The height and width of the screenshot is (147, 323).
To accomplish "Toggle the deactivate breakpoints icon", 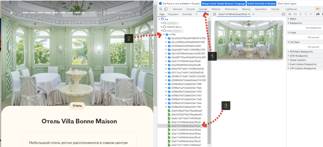I will coord(318,14).
